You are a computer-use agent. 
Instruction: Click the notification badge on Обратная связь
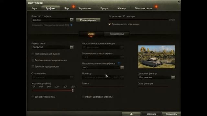pos(156,6)
